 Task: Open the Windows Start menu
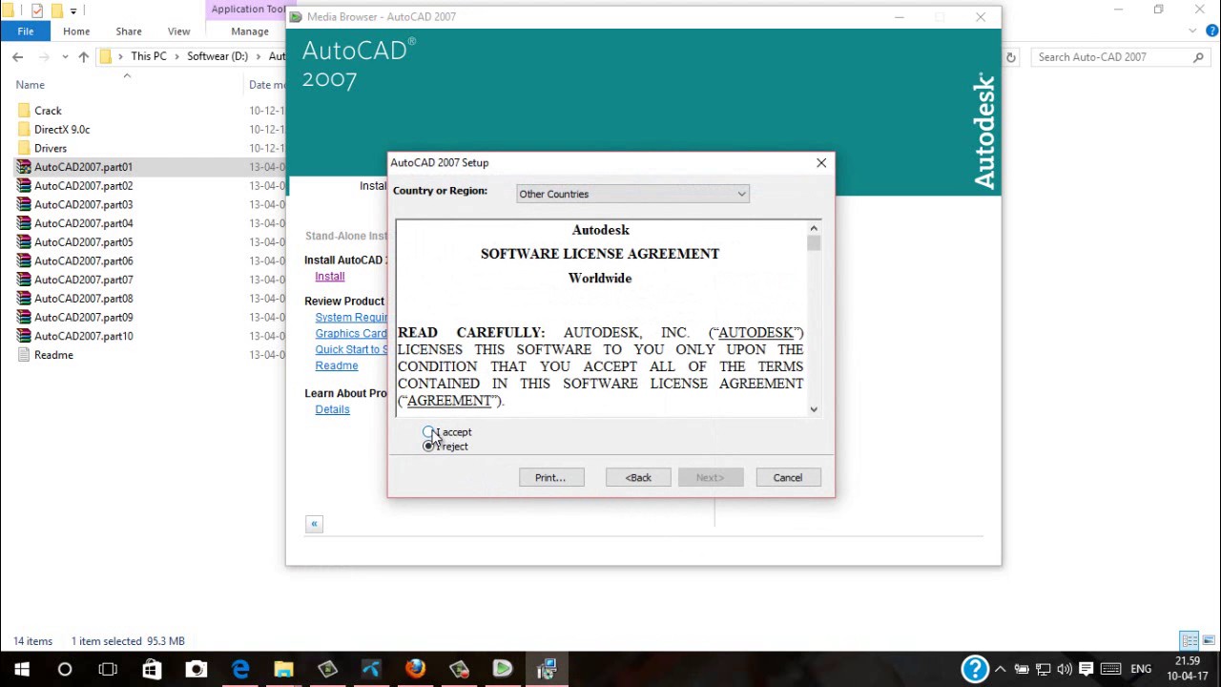click(22, 669)
